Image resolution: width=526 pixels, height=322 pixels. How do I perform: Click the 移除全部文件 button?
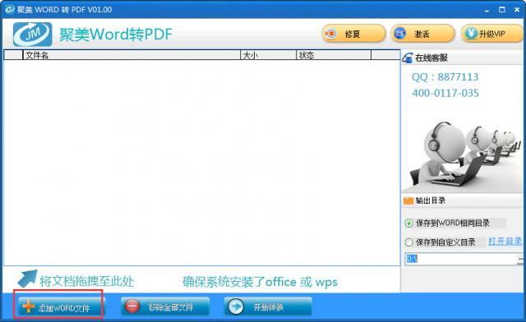coord(165,306)
